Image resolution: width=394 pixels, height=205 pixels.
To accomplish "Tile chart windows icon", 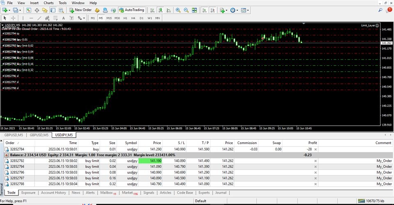I will [x=194, y=10].
